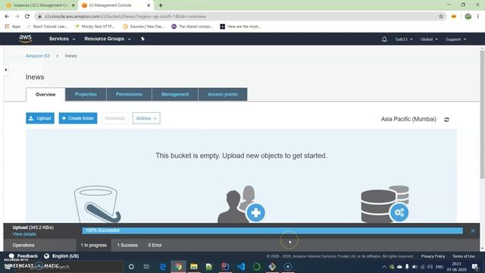485x273 pixels.
Task: Expand the Sab33 account dropdown
Action: pos(404,39)
